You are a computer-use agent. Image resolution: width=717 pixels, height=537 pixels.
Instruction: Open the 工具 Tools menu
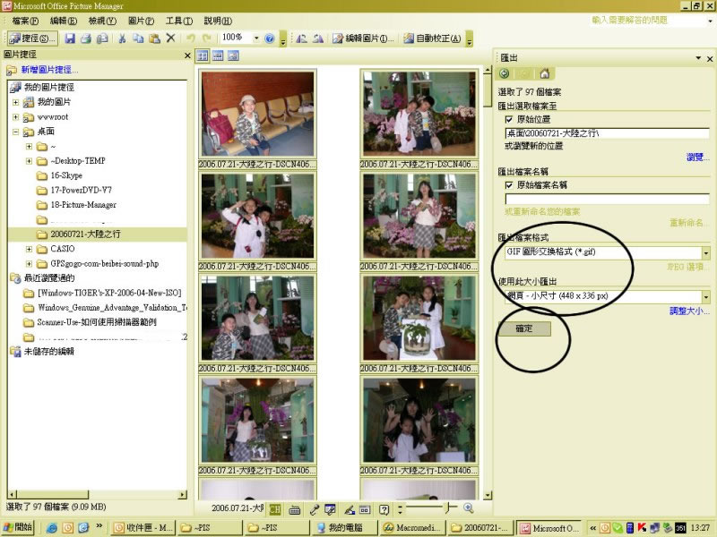(178, 21)
